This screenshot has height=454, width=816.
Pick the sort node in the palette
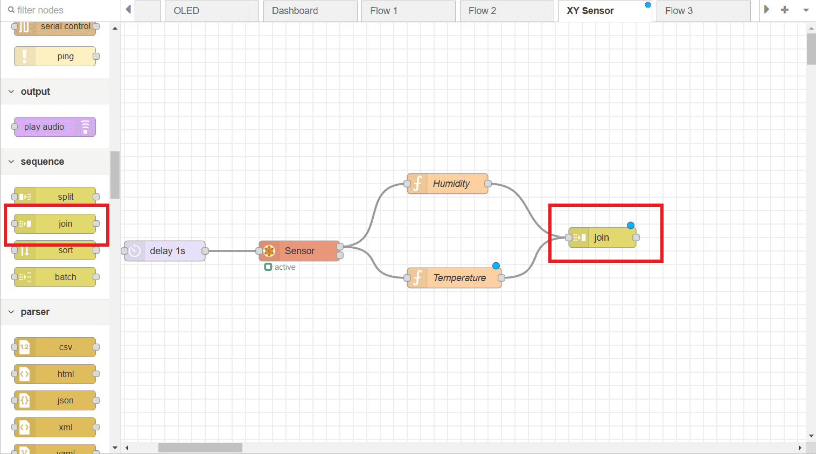point(54,250)
